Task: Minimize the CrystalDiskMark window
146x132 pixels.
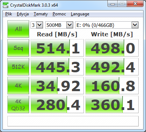Action: click(x=113, y=4)
